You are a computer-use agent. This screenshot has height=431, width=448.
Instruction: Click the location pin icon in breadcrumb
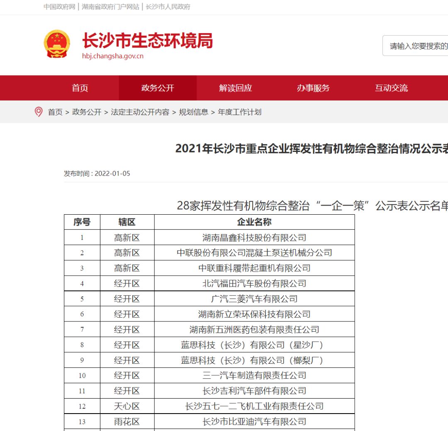39,112
